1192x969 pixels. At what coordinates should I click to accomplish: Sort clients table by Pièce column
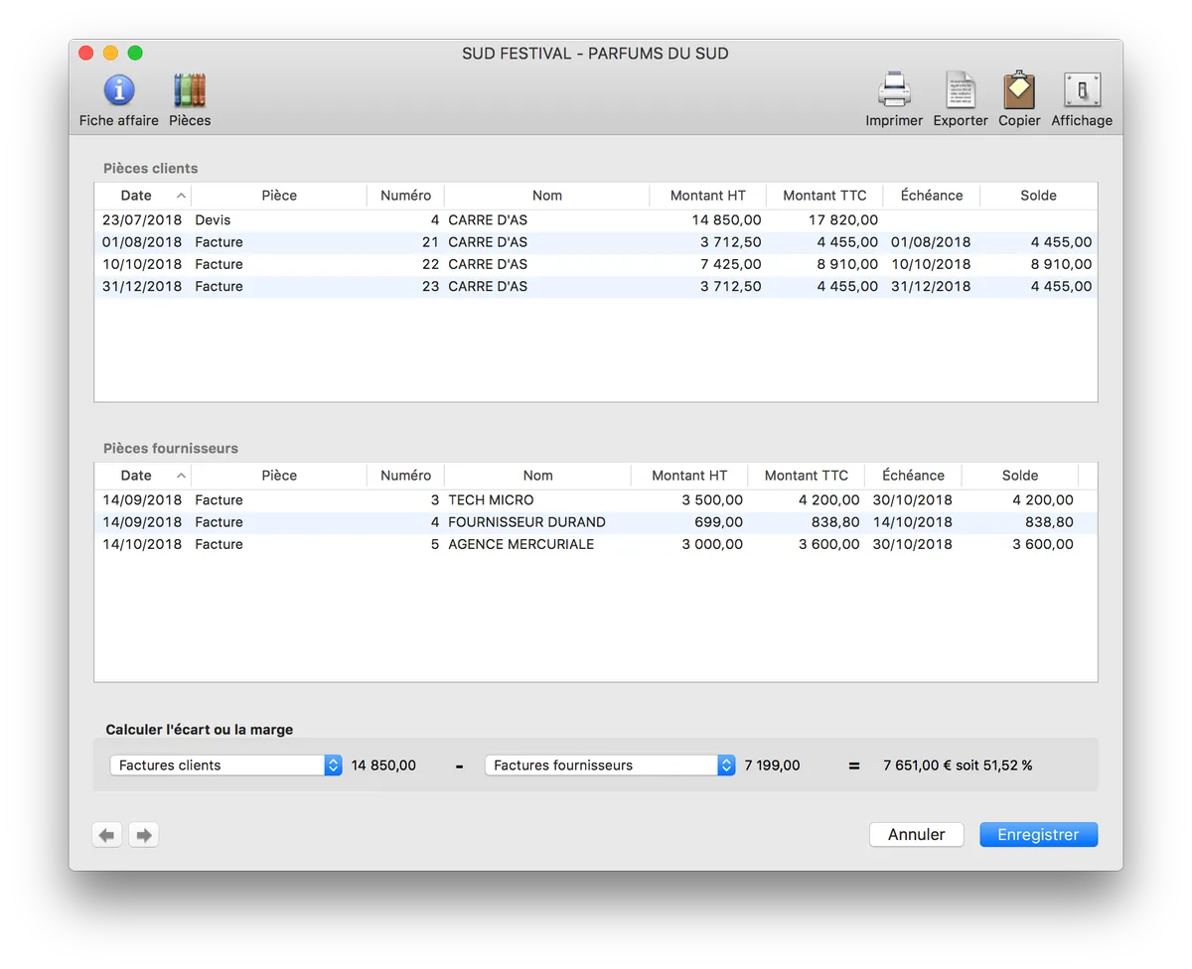(279, 196)
